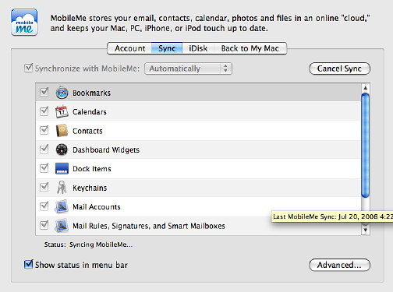Click the scroll down arrow in sync list

click(x=366, y=230)
